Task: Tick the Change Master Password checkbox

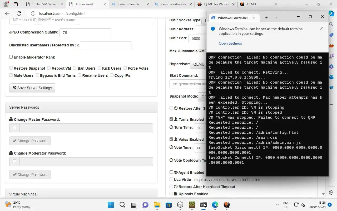Action: click(x=14, y=128)
